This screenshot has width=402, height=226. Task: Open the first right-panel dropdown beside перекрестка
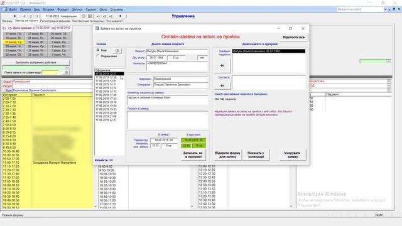[x=389, y=81]
